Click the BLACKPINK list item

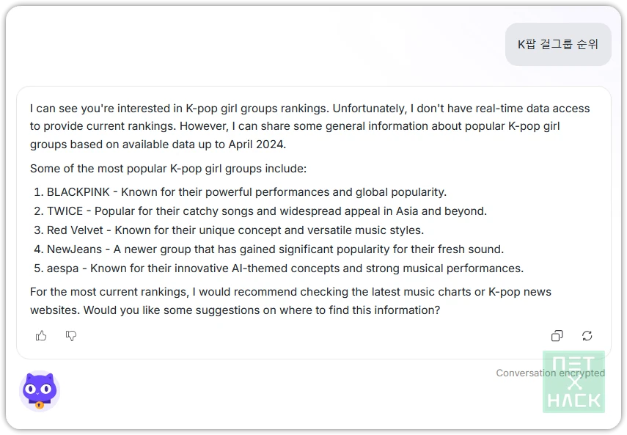(x=240, y=192)
